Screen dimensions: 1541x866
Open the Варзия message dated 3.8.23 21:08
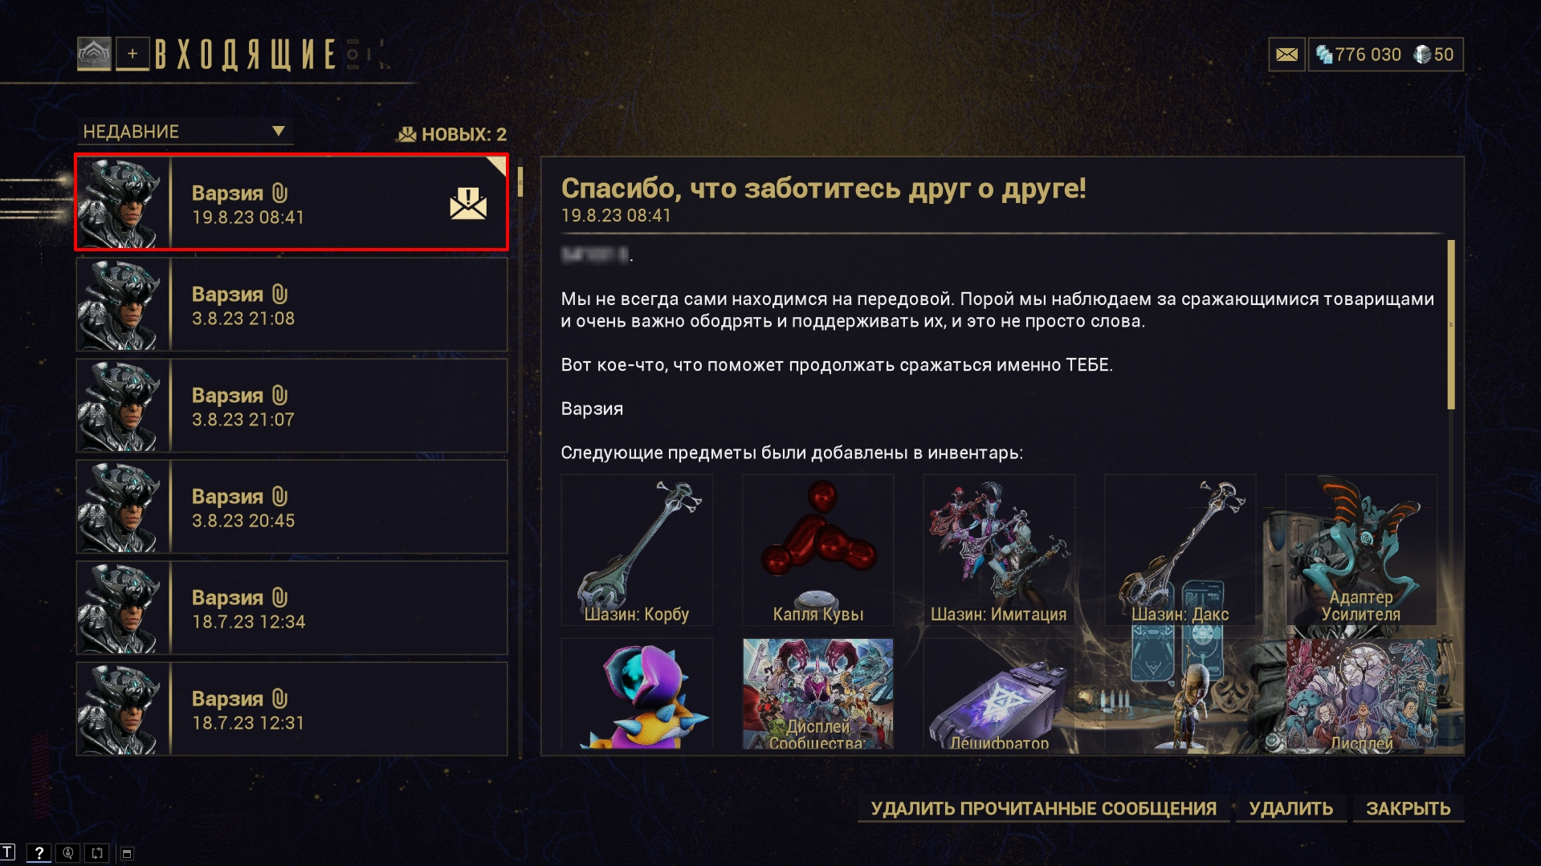pos(292,304)
